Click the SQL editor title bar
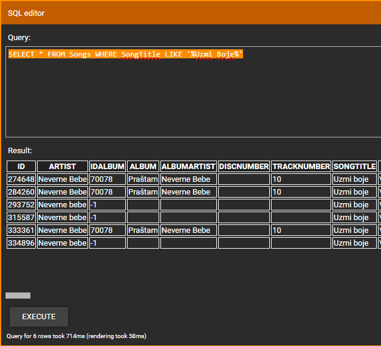 pyautogui.click(x=190, y=13)
